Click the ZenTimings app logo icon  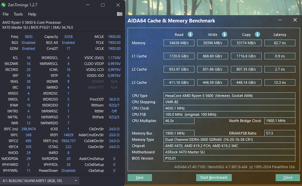[4, 5]
